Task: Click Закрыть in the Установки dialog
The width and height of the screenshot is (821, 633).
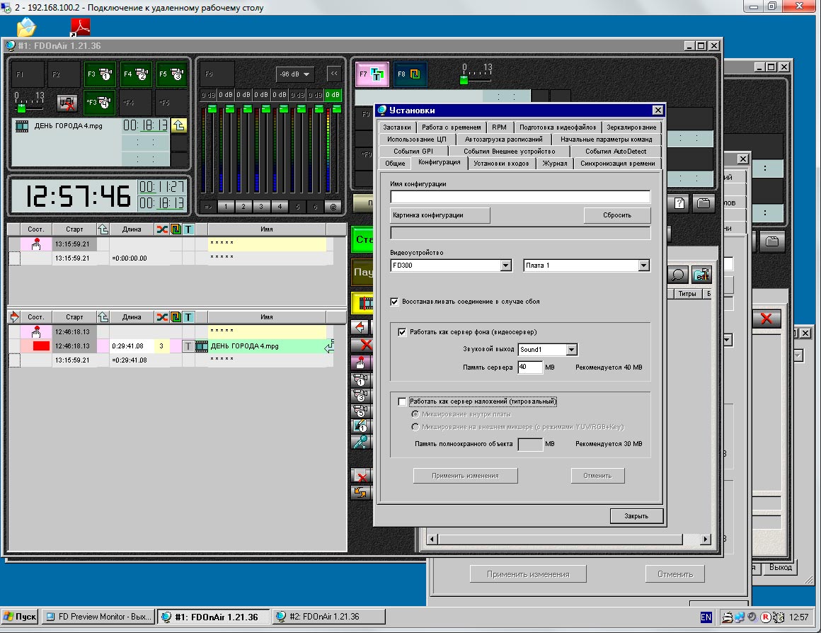Action: 636,516
